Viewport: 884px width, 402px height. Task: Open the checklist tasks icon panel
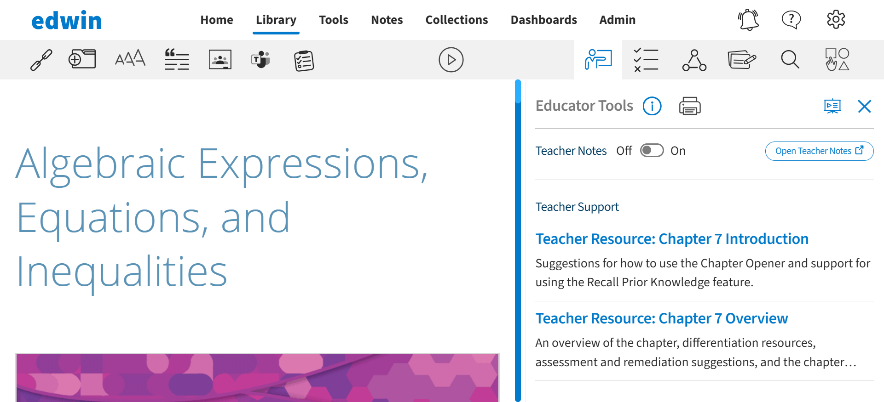(646, 60)
